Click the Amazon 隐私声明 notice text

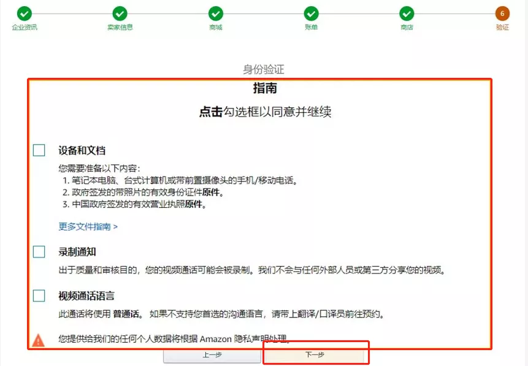[174, 339]
